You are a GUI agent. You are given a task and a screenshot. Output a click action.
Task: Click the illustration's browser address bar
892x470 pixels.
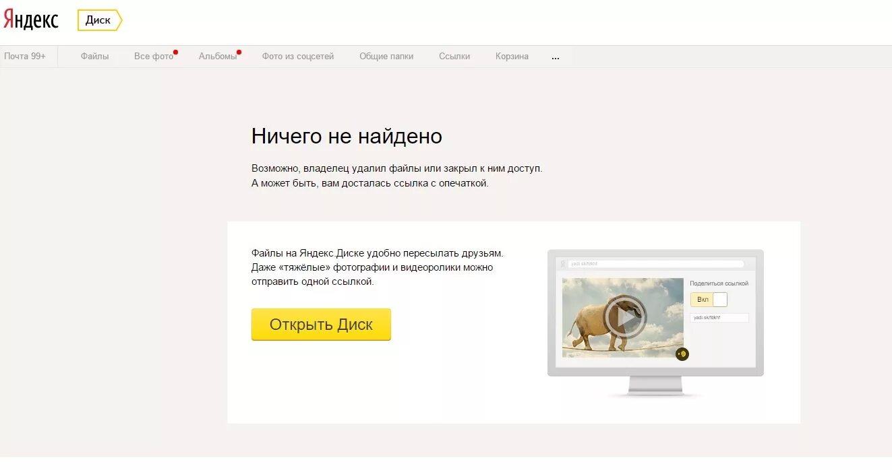(655, 264)
